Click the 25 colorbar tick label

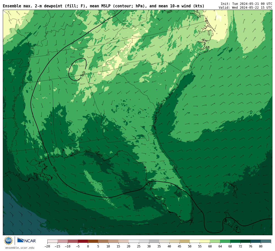tap(139, 246)
